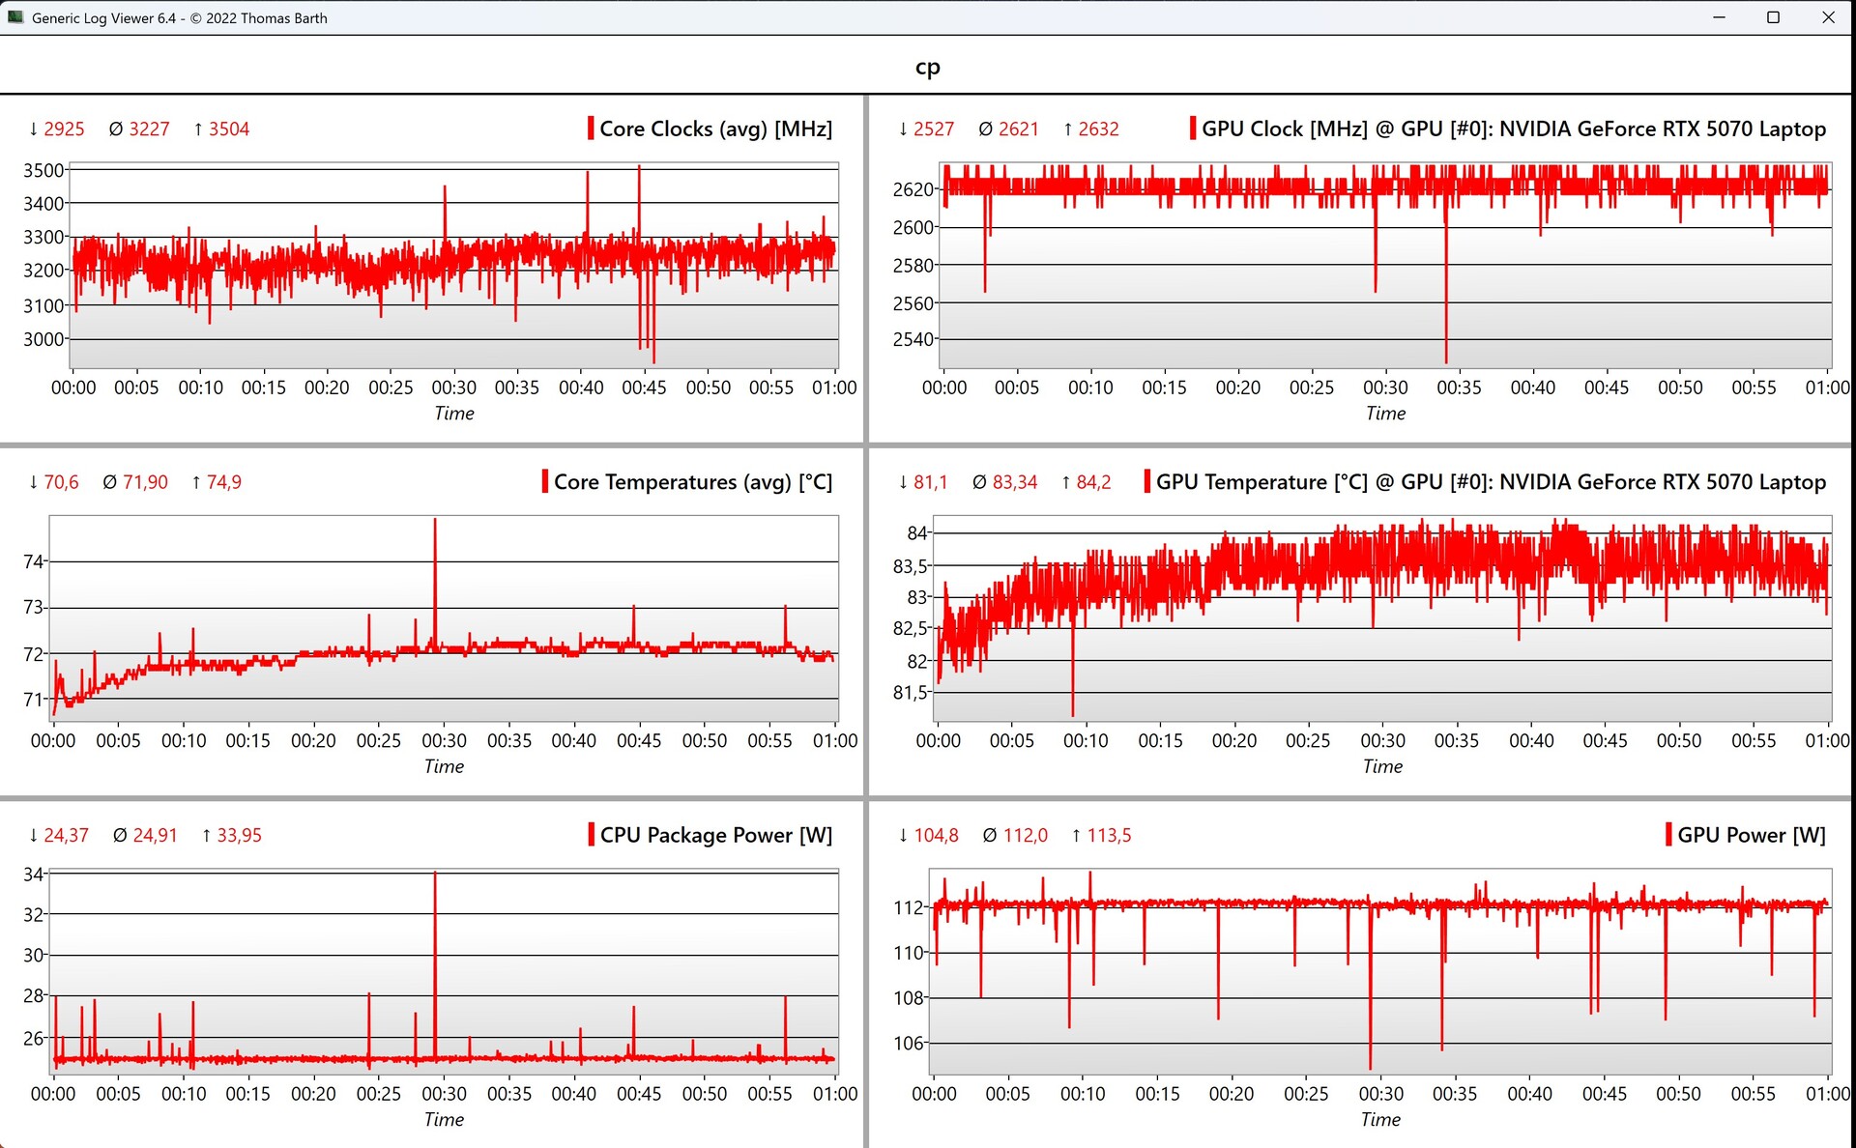Click the 00:45 marker on GPU Power chart
Image resolution: width=1856 pixels, height=1148 pixels.
pyautogui.click(x=1604, y=1093)
